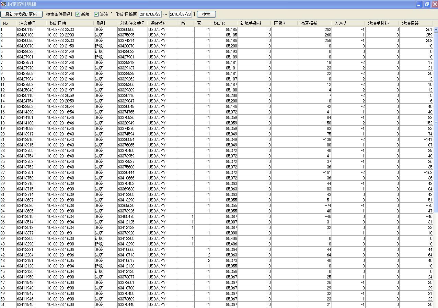This screenshot has width=438, height=308.
Task: Click the 買 column header
Action: [203, 23]
